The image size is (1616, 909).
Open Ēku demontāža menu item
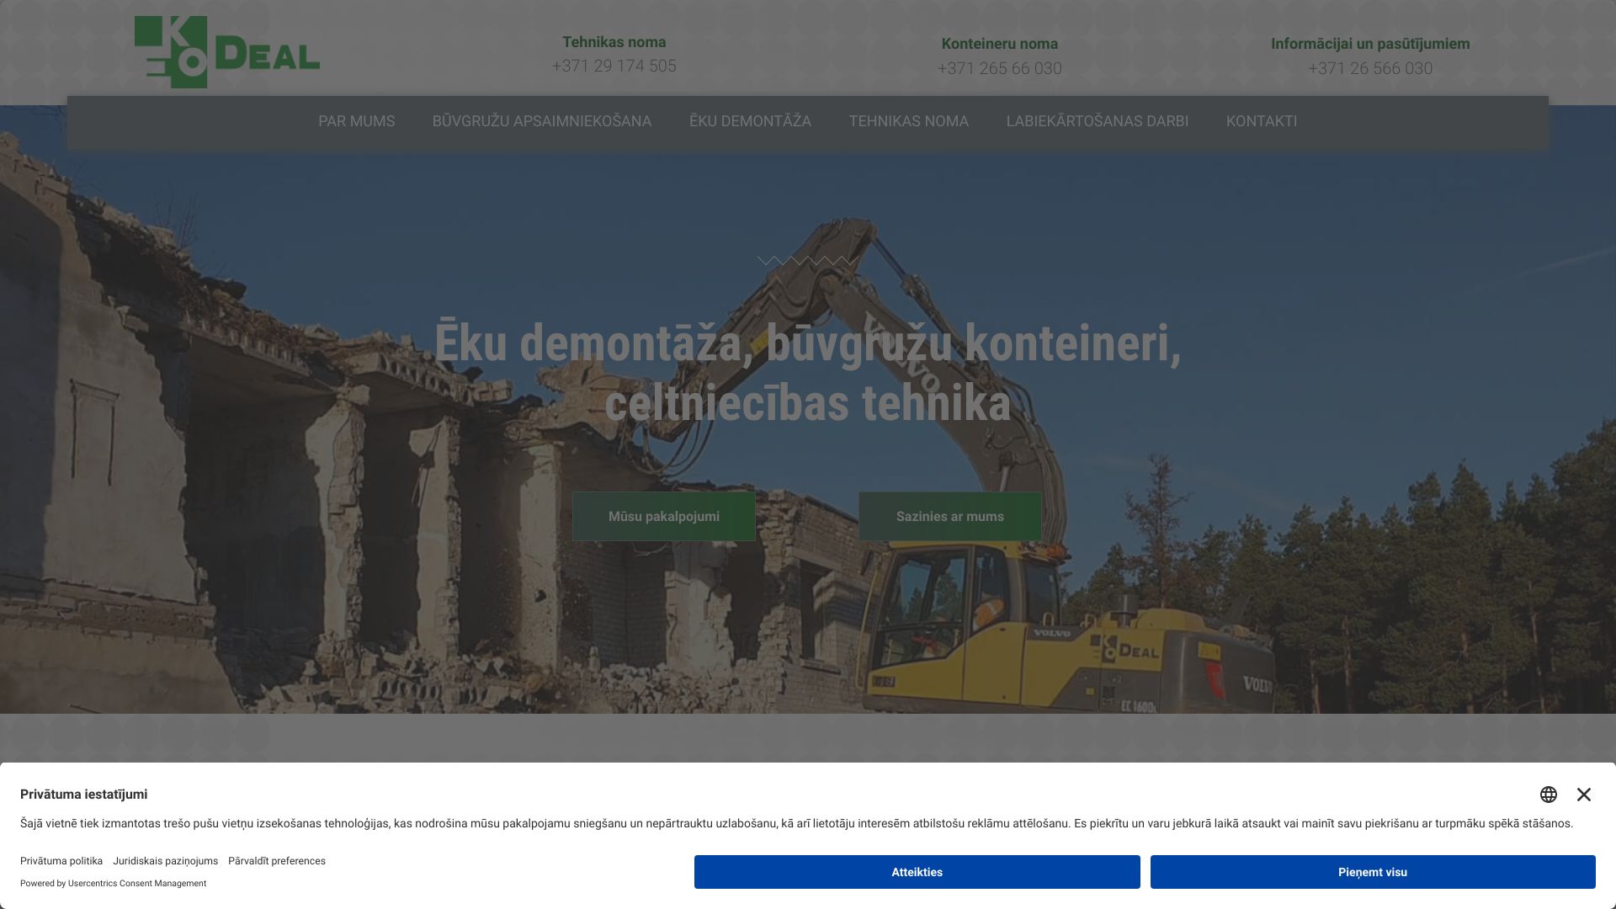pos(750,121)
